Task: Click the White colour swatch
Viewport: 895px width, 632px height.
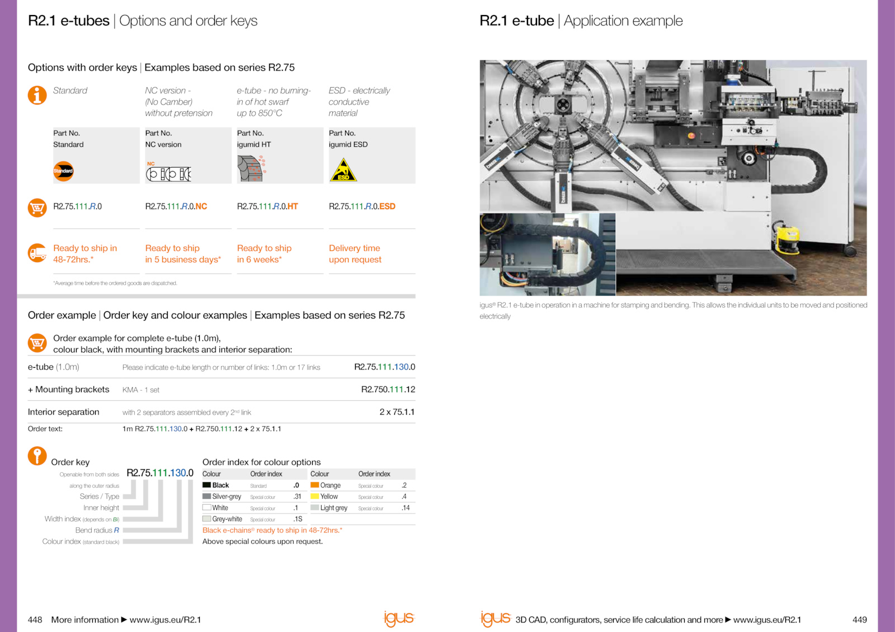Action: pos(206,507)
